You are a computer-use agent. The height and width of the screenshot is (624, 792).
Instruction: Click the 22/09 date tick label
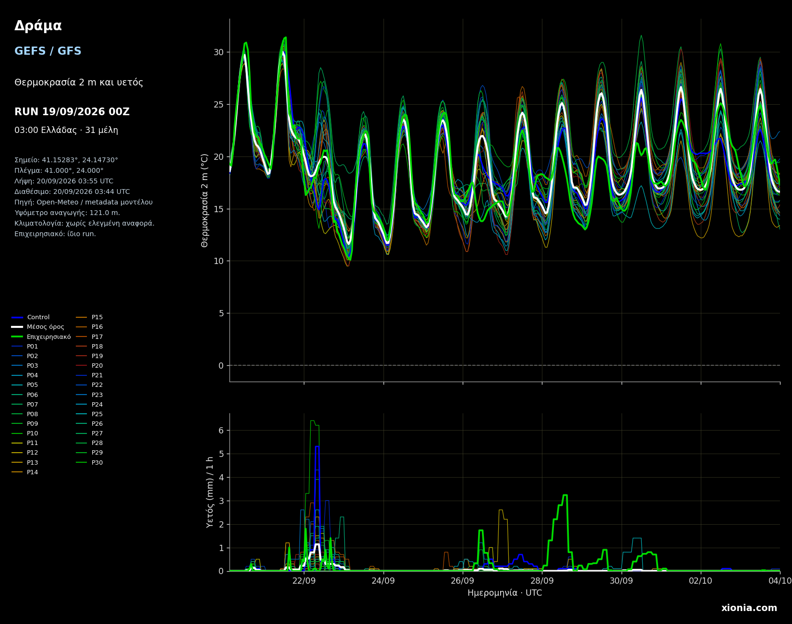pyautogui.click(x=304, y=581)
